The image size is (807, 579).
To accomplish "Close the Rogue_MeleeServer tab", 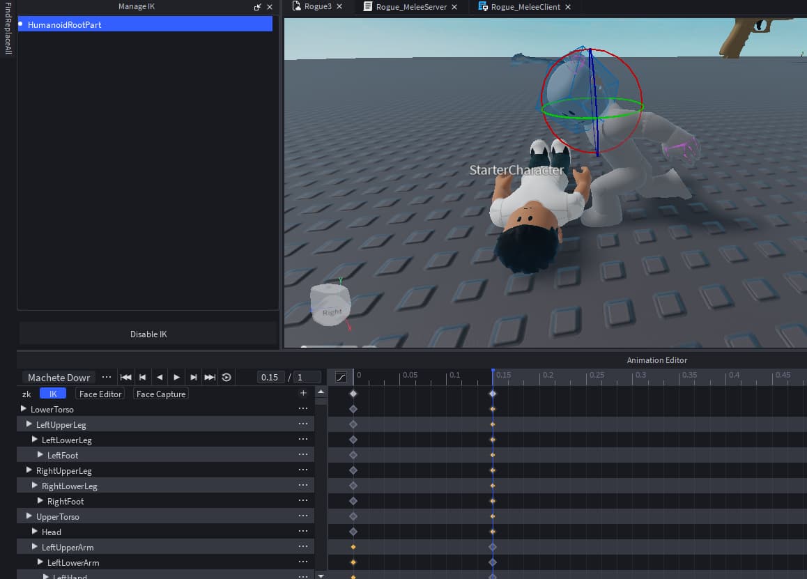I will point(454,7).
